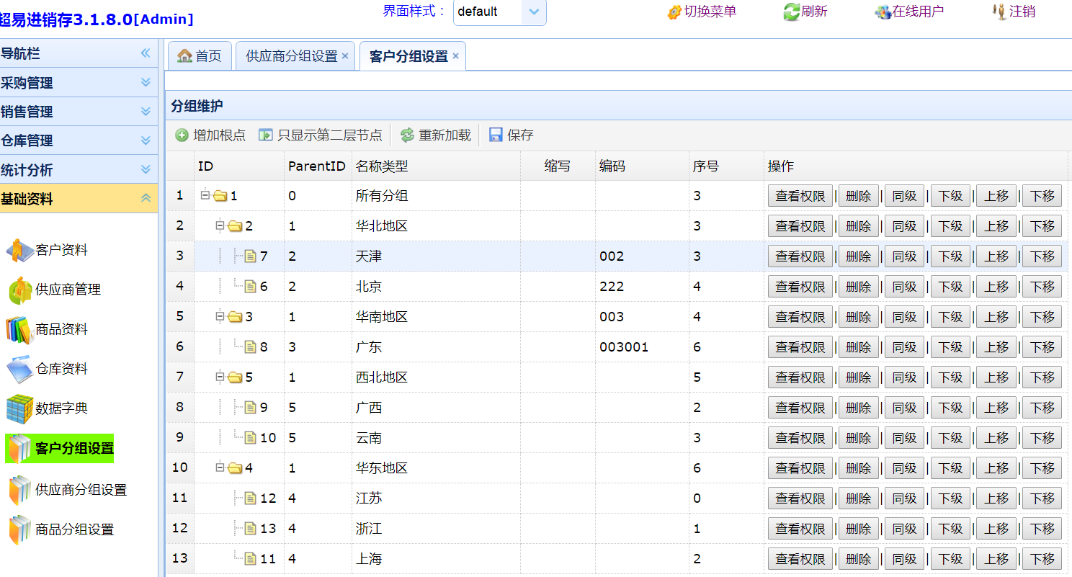Open the 界面样式 dropdown
Screen dimensions: 1072x577
[534, 12]
